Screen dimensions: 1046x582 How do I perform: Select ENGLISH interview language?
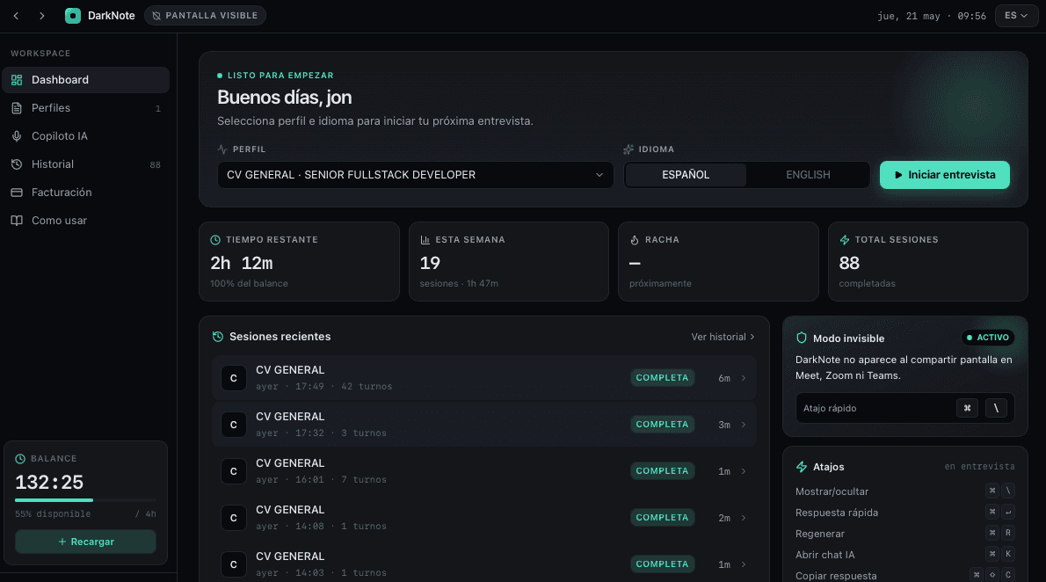coord(808,175)
